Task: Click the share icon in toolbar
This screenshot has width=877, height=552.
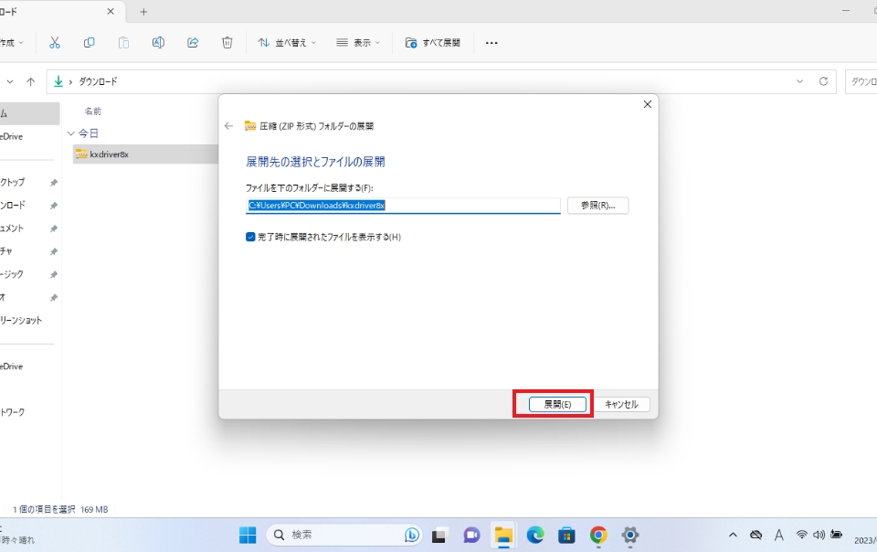Action: coord(193,43)
